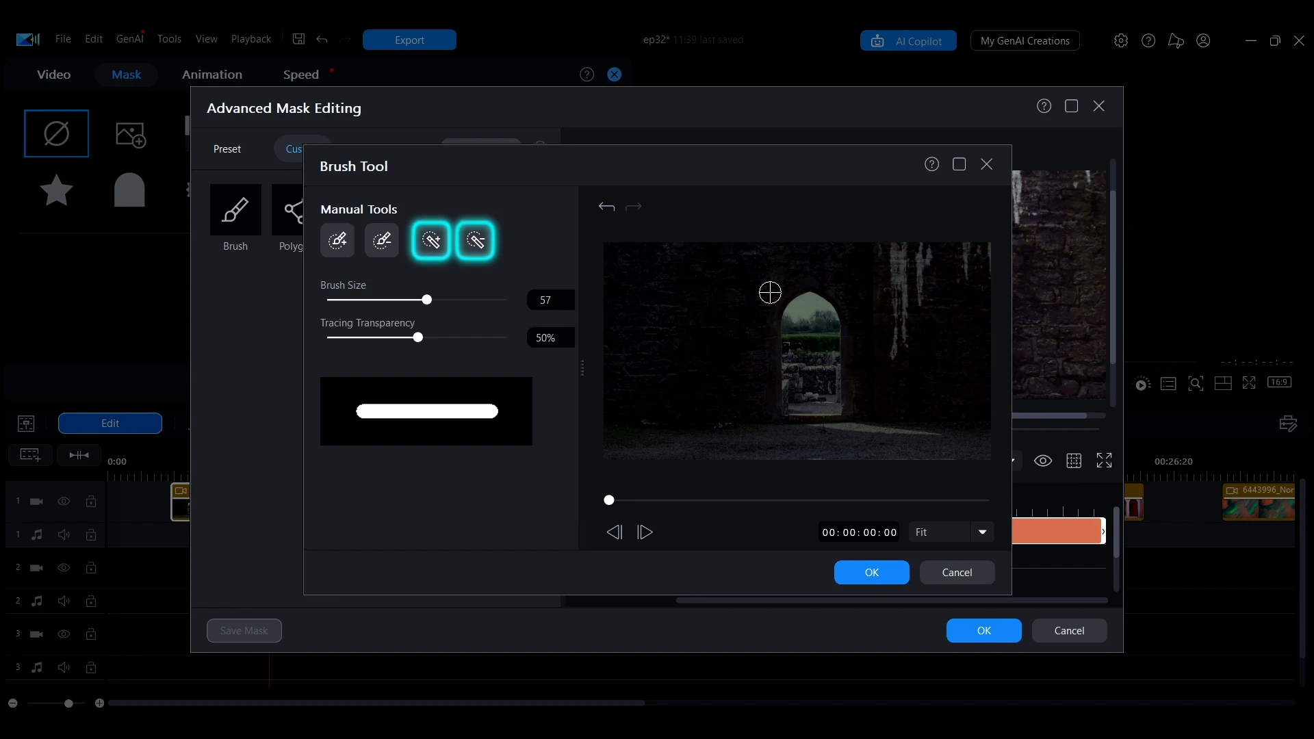Click the snap/ripple timeline icon
Image resolution: width=1314 pixels, height=739 pixels.
tap(79, 455)
